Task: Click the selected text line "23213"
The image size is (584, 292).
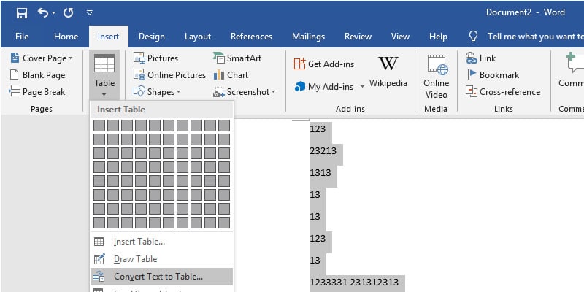Action: pyautogui.click(x=323, y=151)
